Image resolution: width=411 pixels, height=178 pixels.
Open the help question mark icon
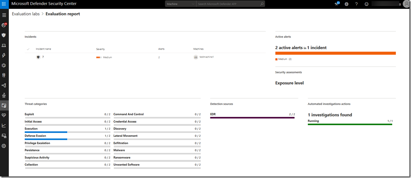pos(356,4)
